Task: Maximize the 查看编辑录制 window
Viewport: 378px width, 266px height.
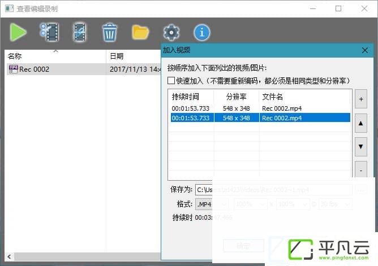Action: pyautogui.click(x=338, y=8)
